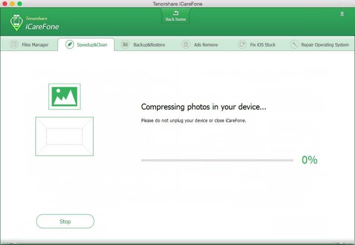The width and height of the screenshot is (355, 245).
Task: Click the compression progress bar
Action: tap(217, 160)
